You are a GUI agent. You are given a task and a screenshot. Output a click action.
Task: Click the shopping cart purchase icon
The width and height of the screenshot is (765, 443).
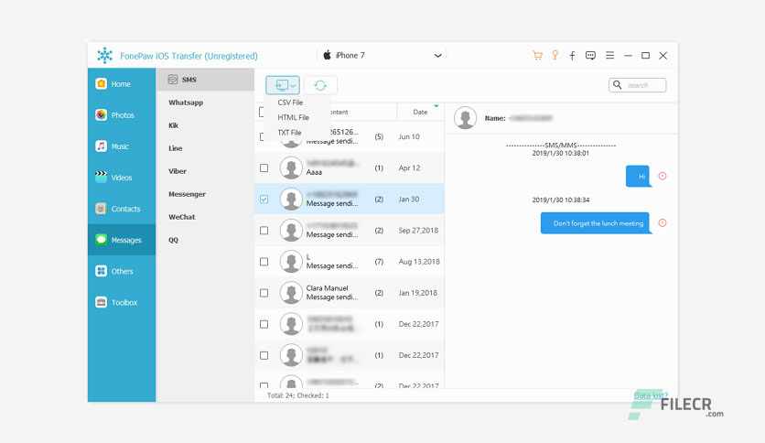(537, 56)
